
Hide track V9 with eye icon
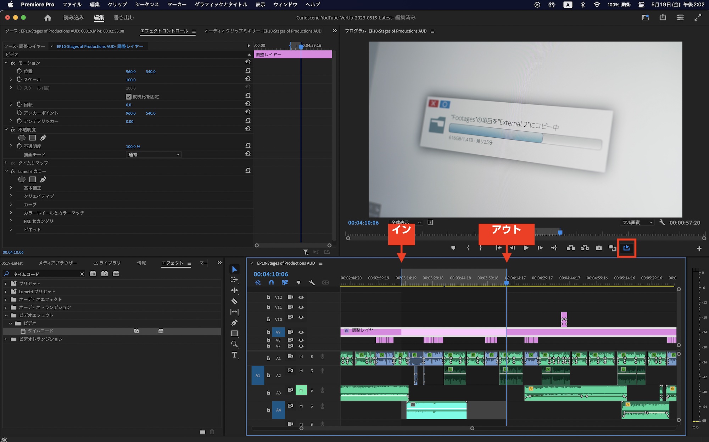(301, 332)
